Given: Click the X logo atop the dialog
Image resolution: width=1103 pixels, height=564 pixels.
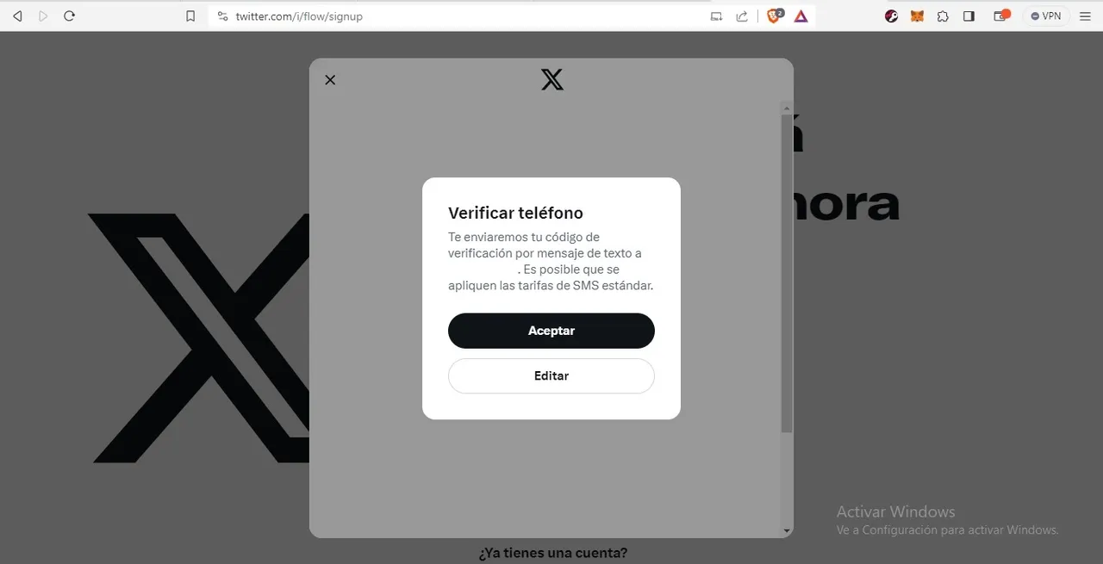Looking at the screenshot, I should (x=552, y=80).
